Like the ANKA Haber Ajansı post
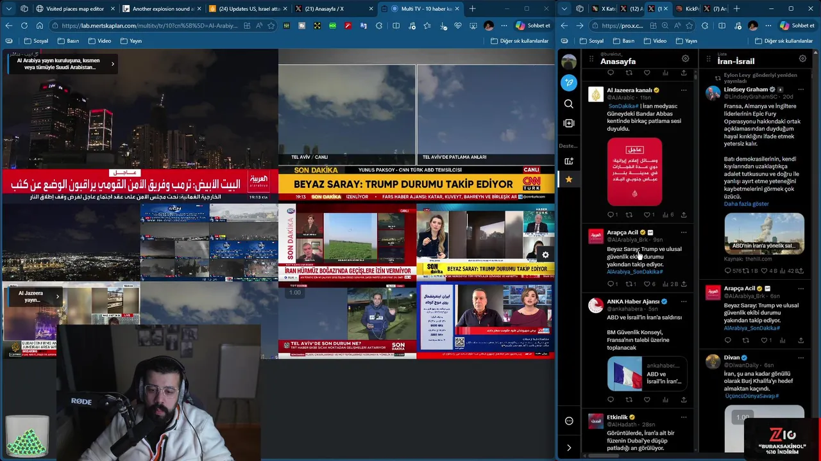The image size is (821, 461). (647, 400)
